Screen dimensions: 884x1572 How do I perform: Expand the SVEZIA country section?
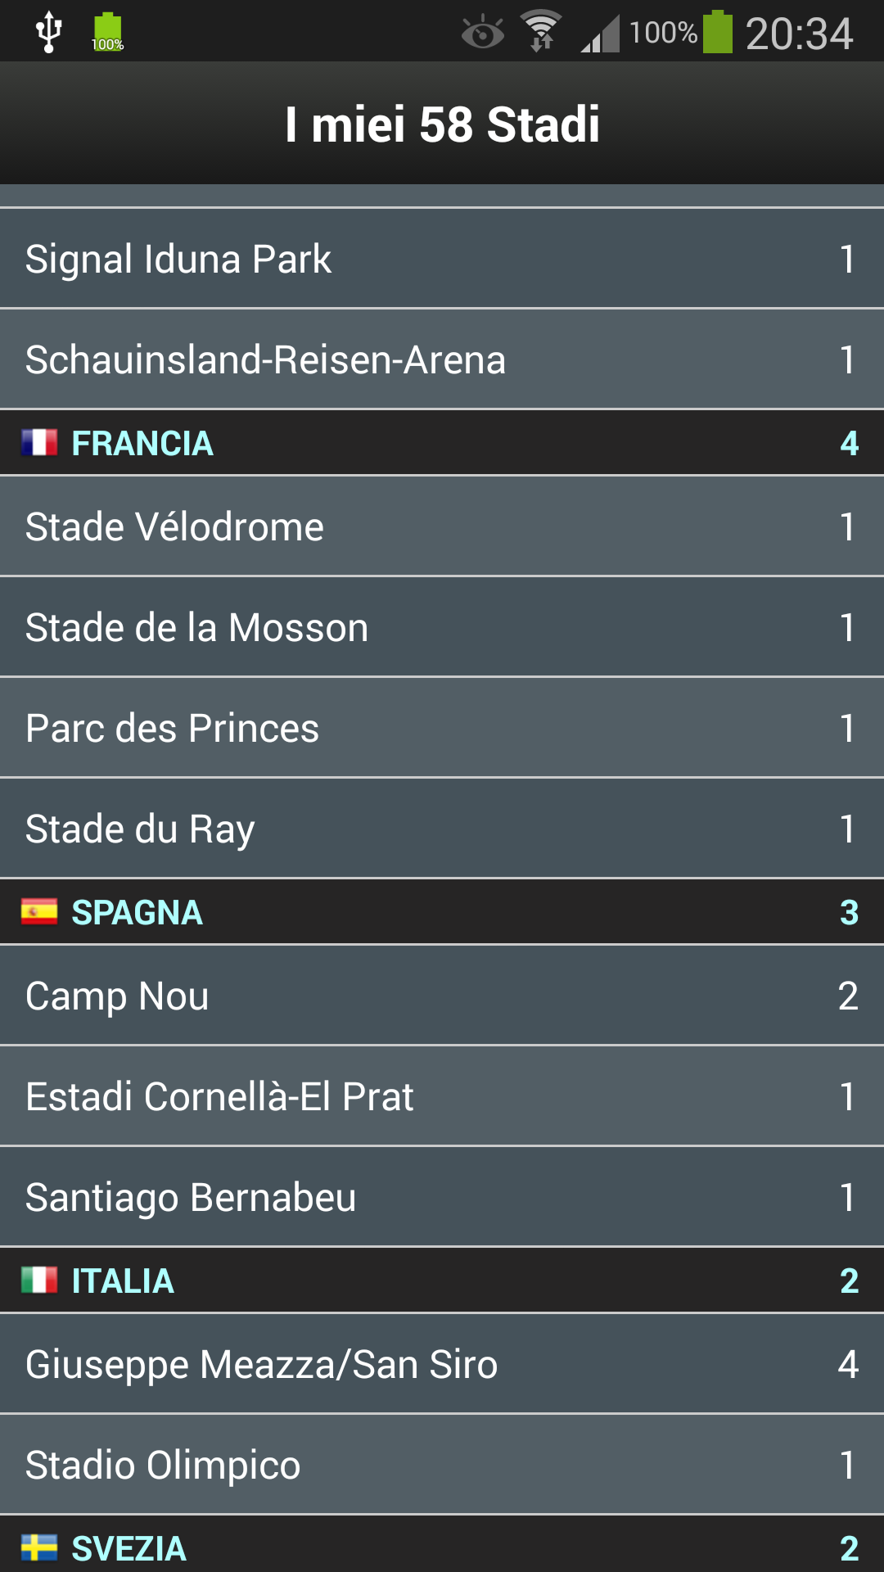click(442, 1544)
